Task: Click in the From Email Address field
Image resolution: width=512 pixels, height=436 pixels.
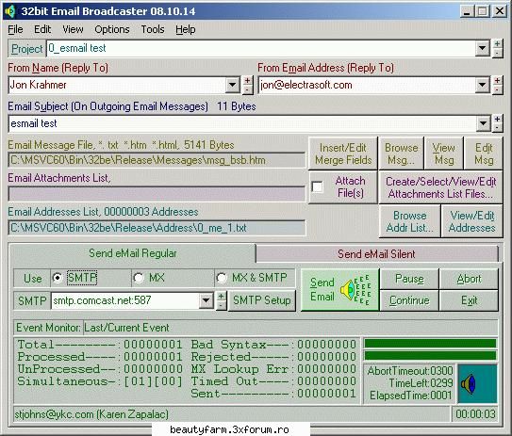Action: (x=367, y=85)
